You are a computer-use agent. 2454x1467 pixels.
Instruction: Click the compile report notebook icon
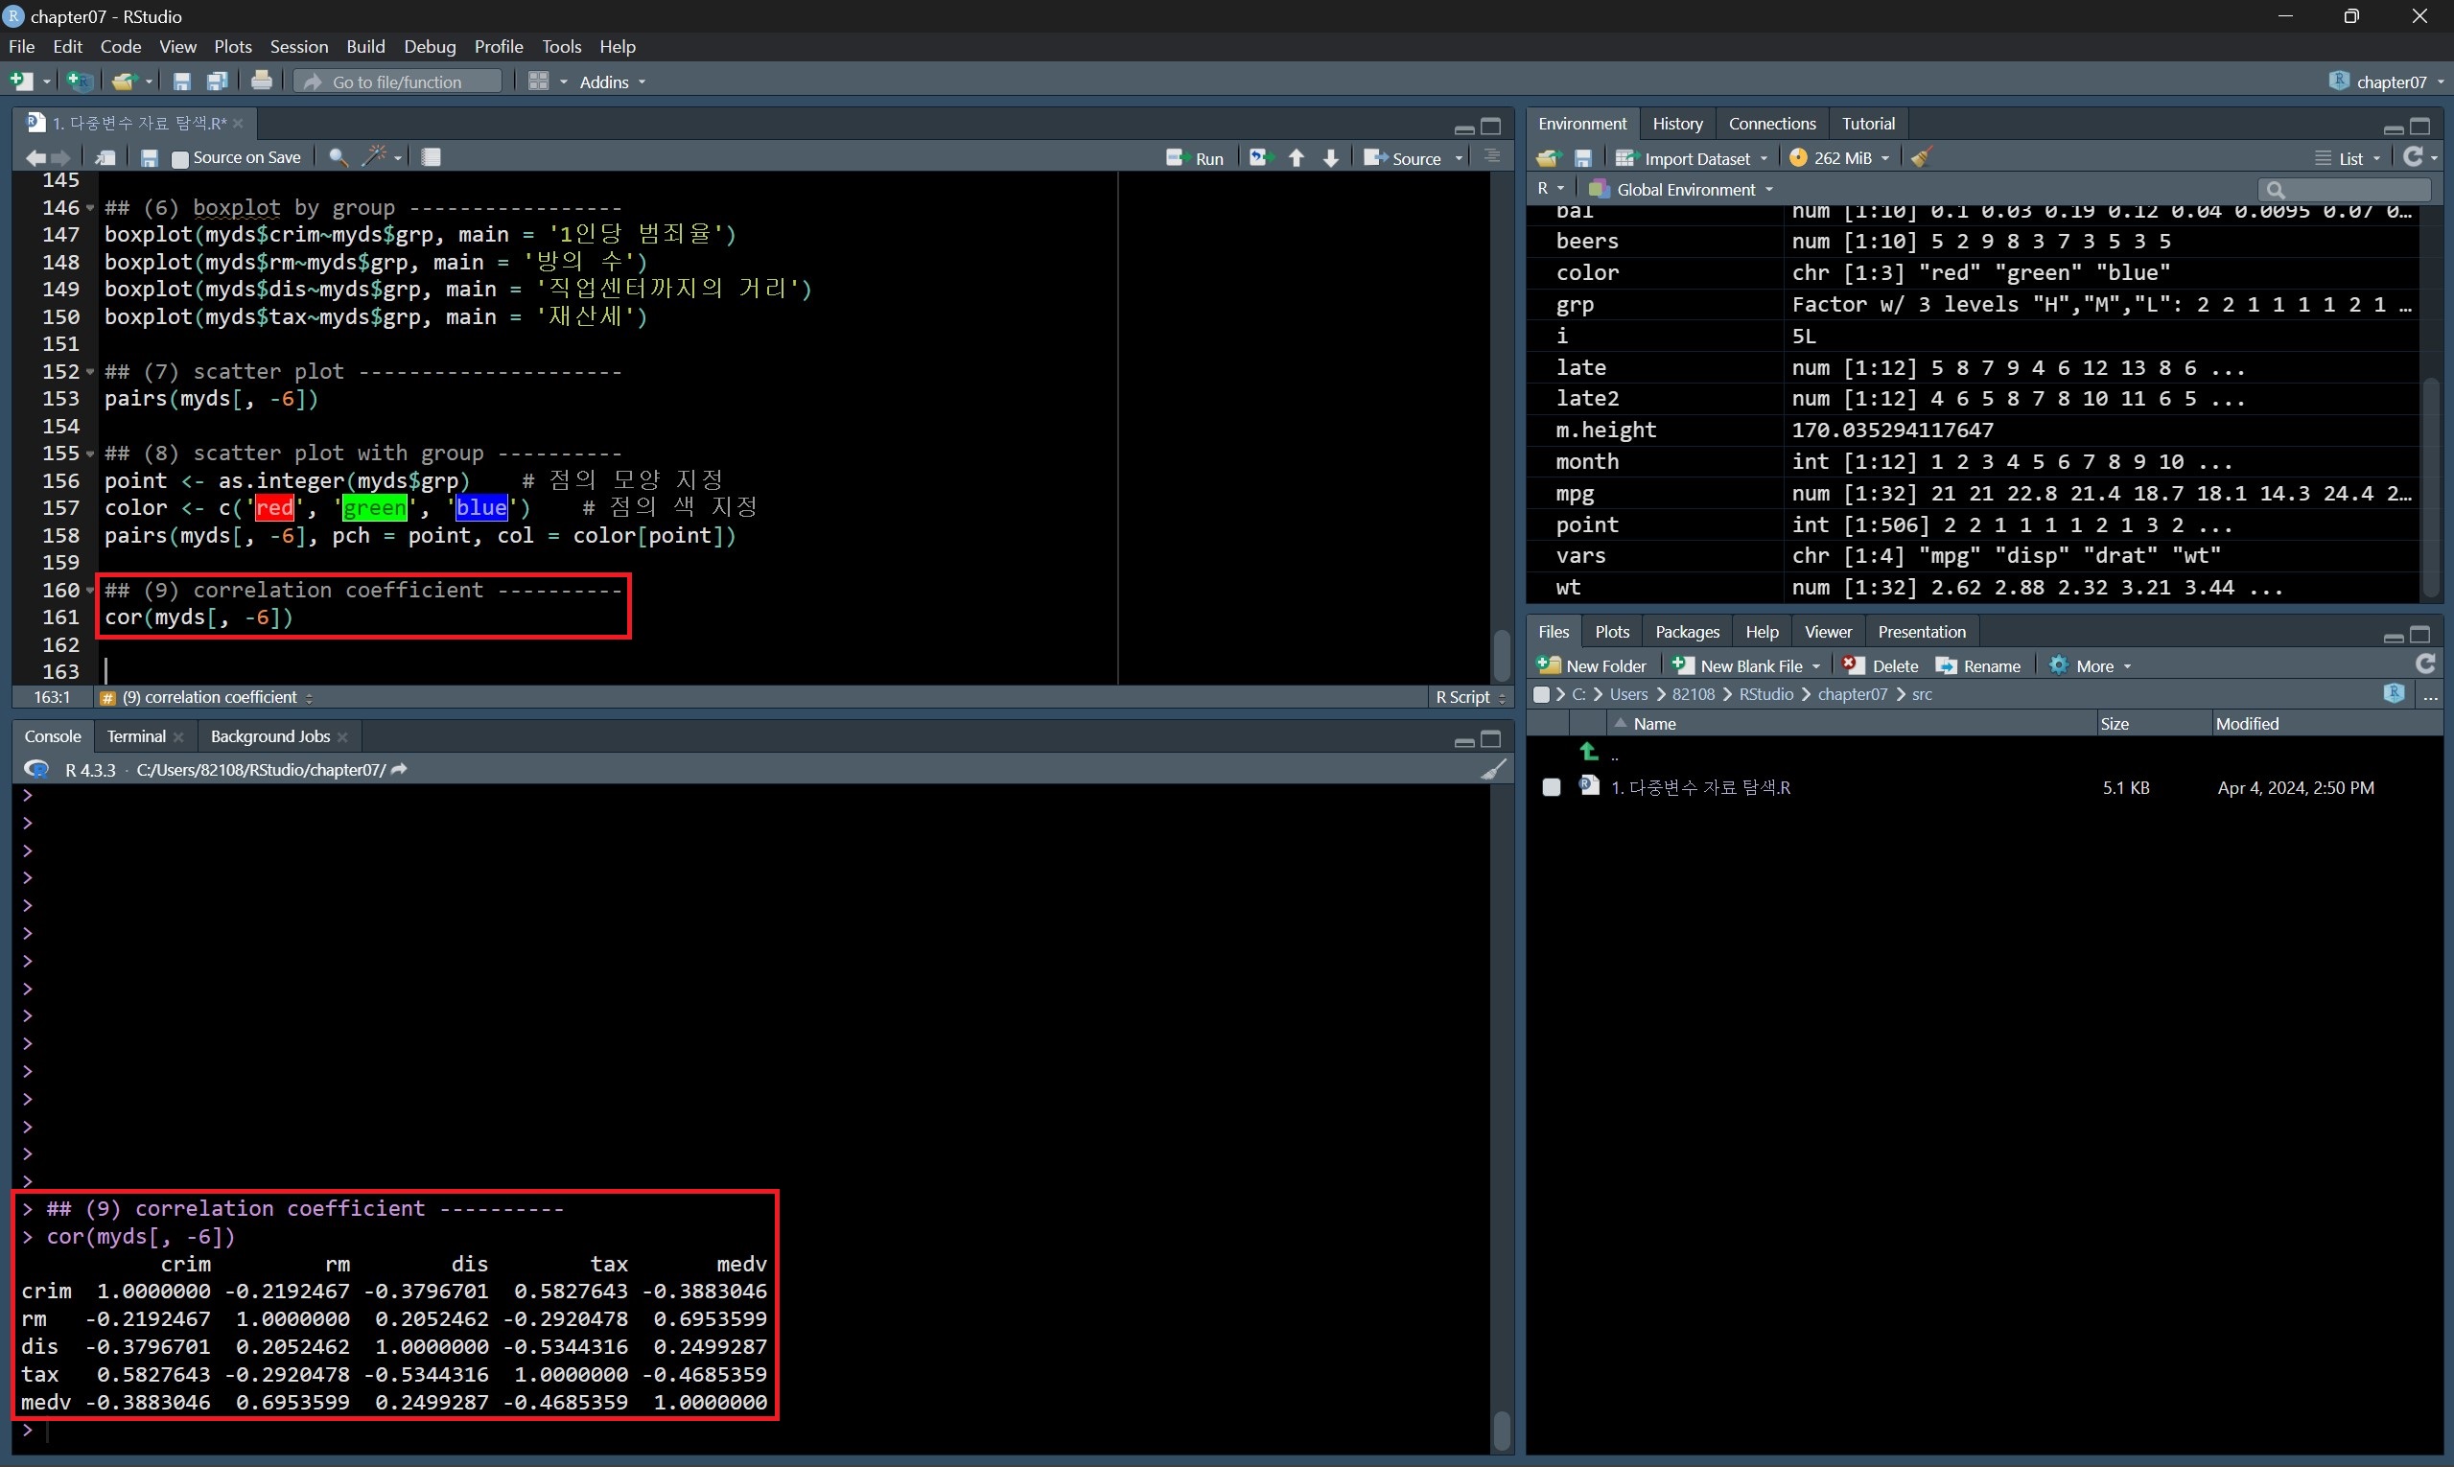pos(432,157)
